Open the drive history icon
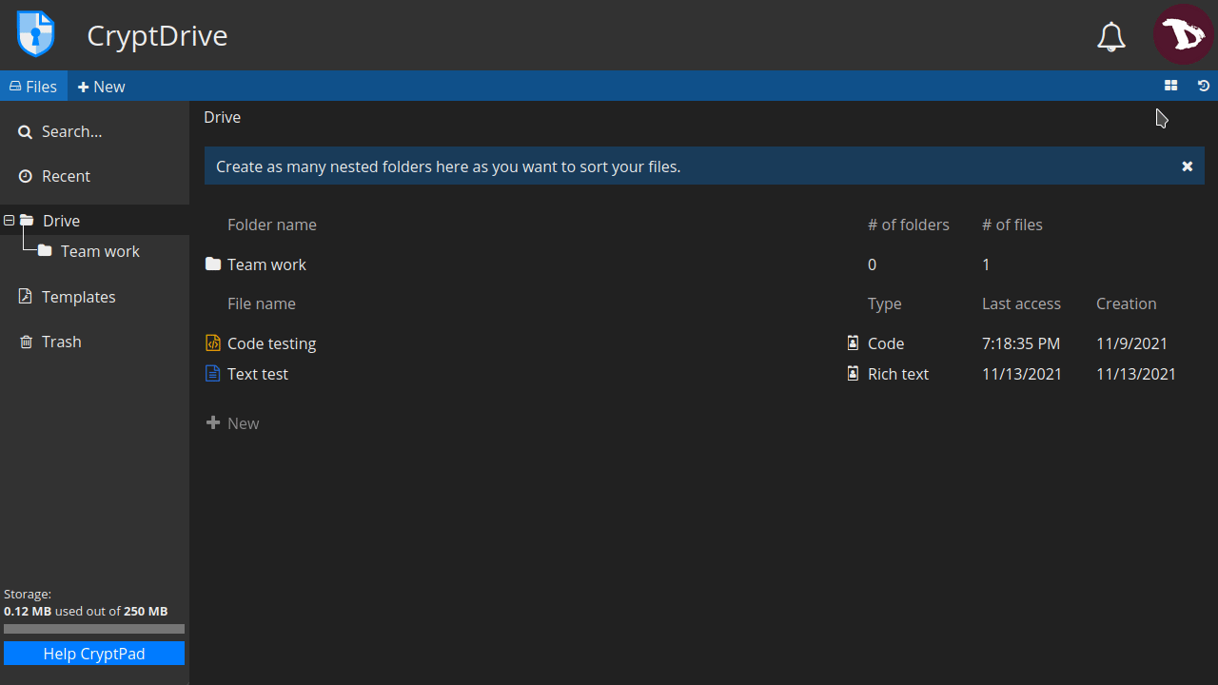The image size is (1218, 685). 1204,86
